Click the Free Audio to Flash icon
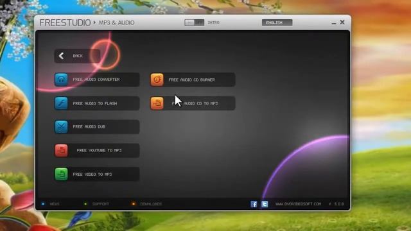 tap(62, 103)
